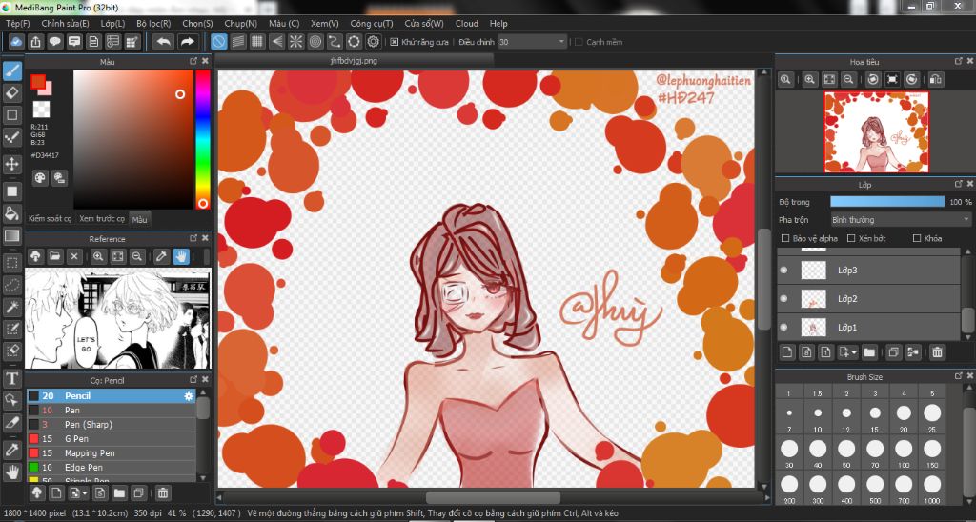Open Điều chỉnh value dropdown
The width and height of the screenshot is (976, 522).
click(532, 42)
